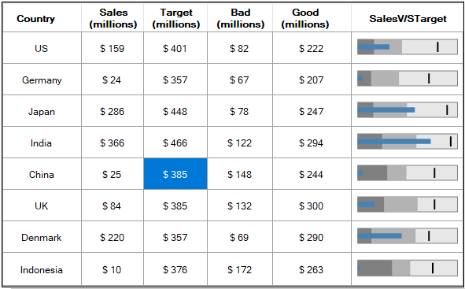The width and height of the screenshot is (465, 289).
Task: Select the Indonesia country cell
Action: pyautogui.click(x=42, y=269)
